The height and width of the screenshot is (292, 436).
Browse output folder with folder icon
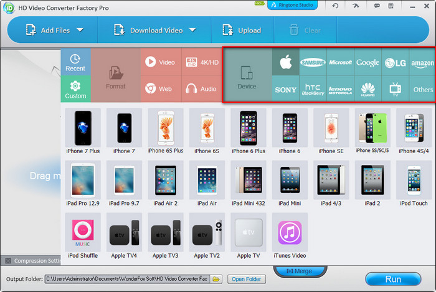tap(216, 279)
